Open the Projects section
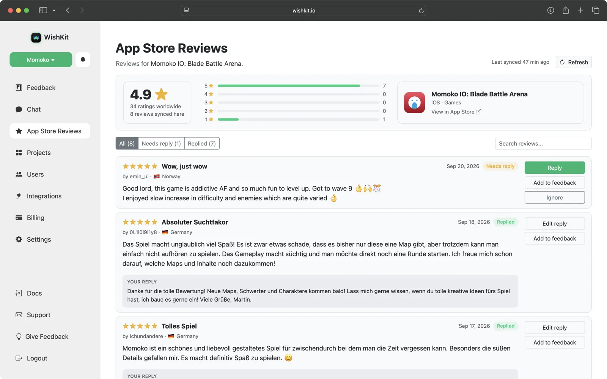Screen dimensions: 607x379 [x=50, y=153]
